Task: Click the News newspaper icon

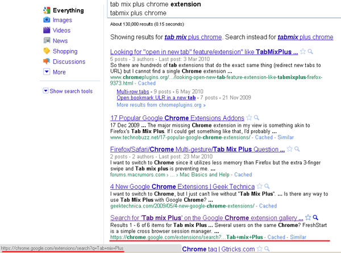Action: click(x=47, y=40)
